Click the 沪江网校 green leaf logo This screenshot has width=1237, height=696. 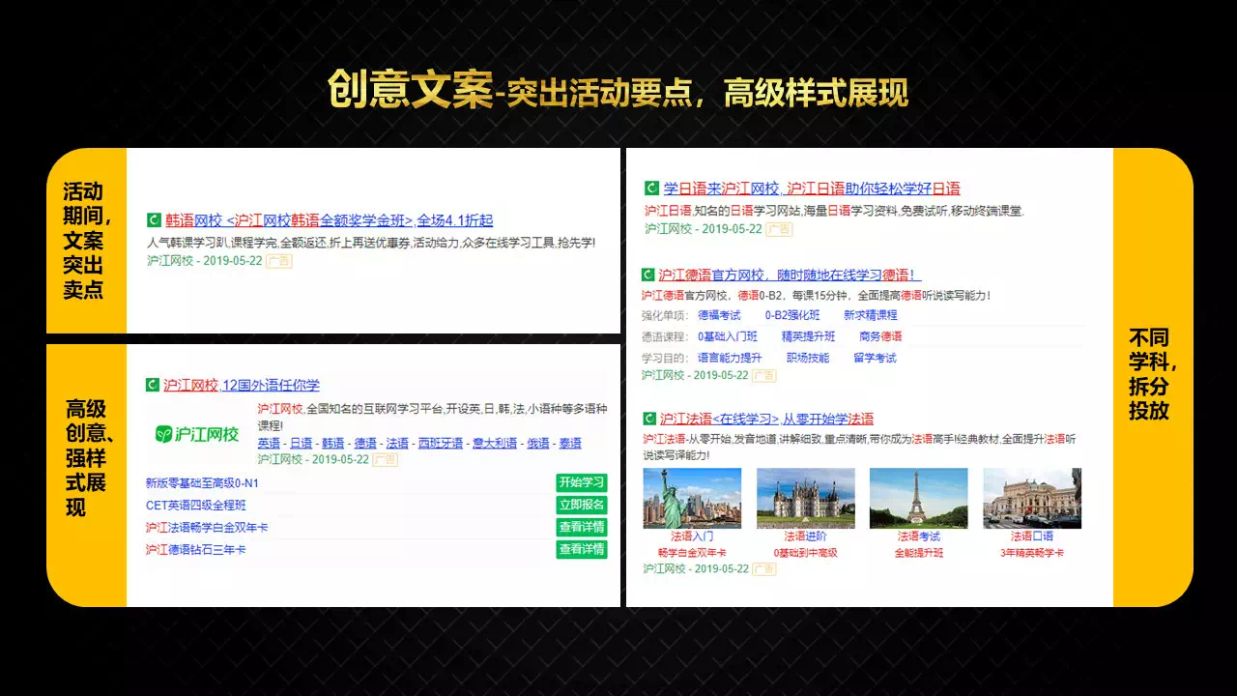[197, 434]
